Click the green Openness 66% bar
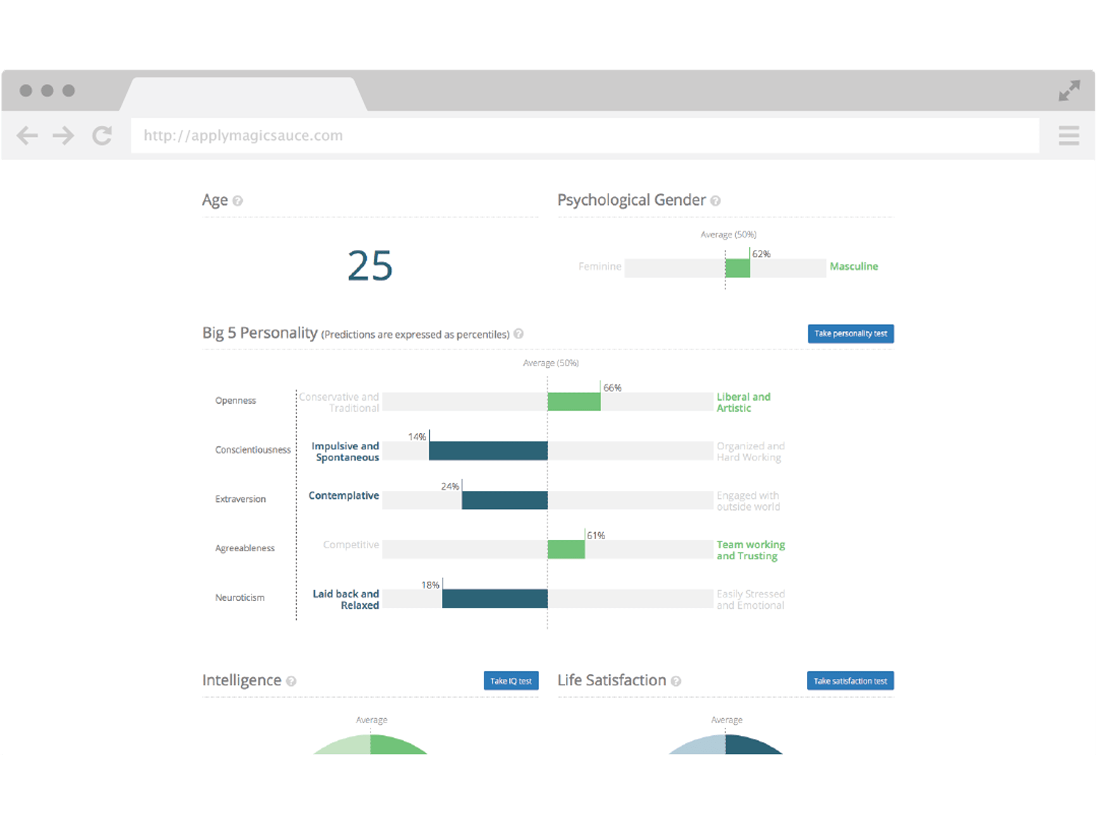The image size is (1096, 815). click(574, 402)
